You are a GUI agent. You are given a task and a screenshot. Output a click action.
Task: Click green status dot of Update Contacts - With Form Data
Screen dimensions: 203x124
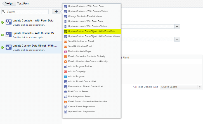(2, 23)
